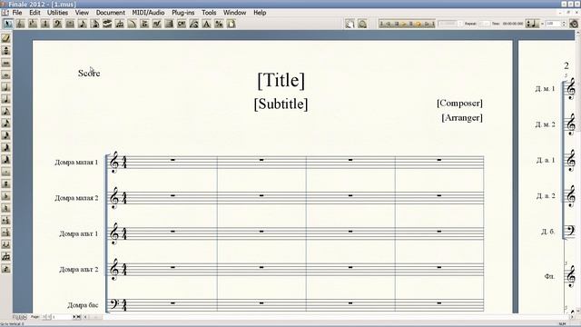Select the Selection tool arrow
581x327 pixels.
(8, 24)
